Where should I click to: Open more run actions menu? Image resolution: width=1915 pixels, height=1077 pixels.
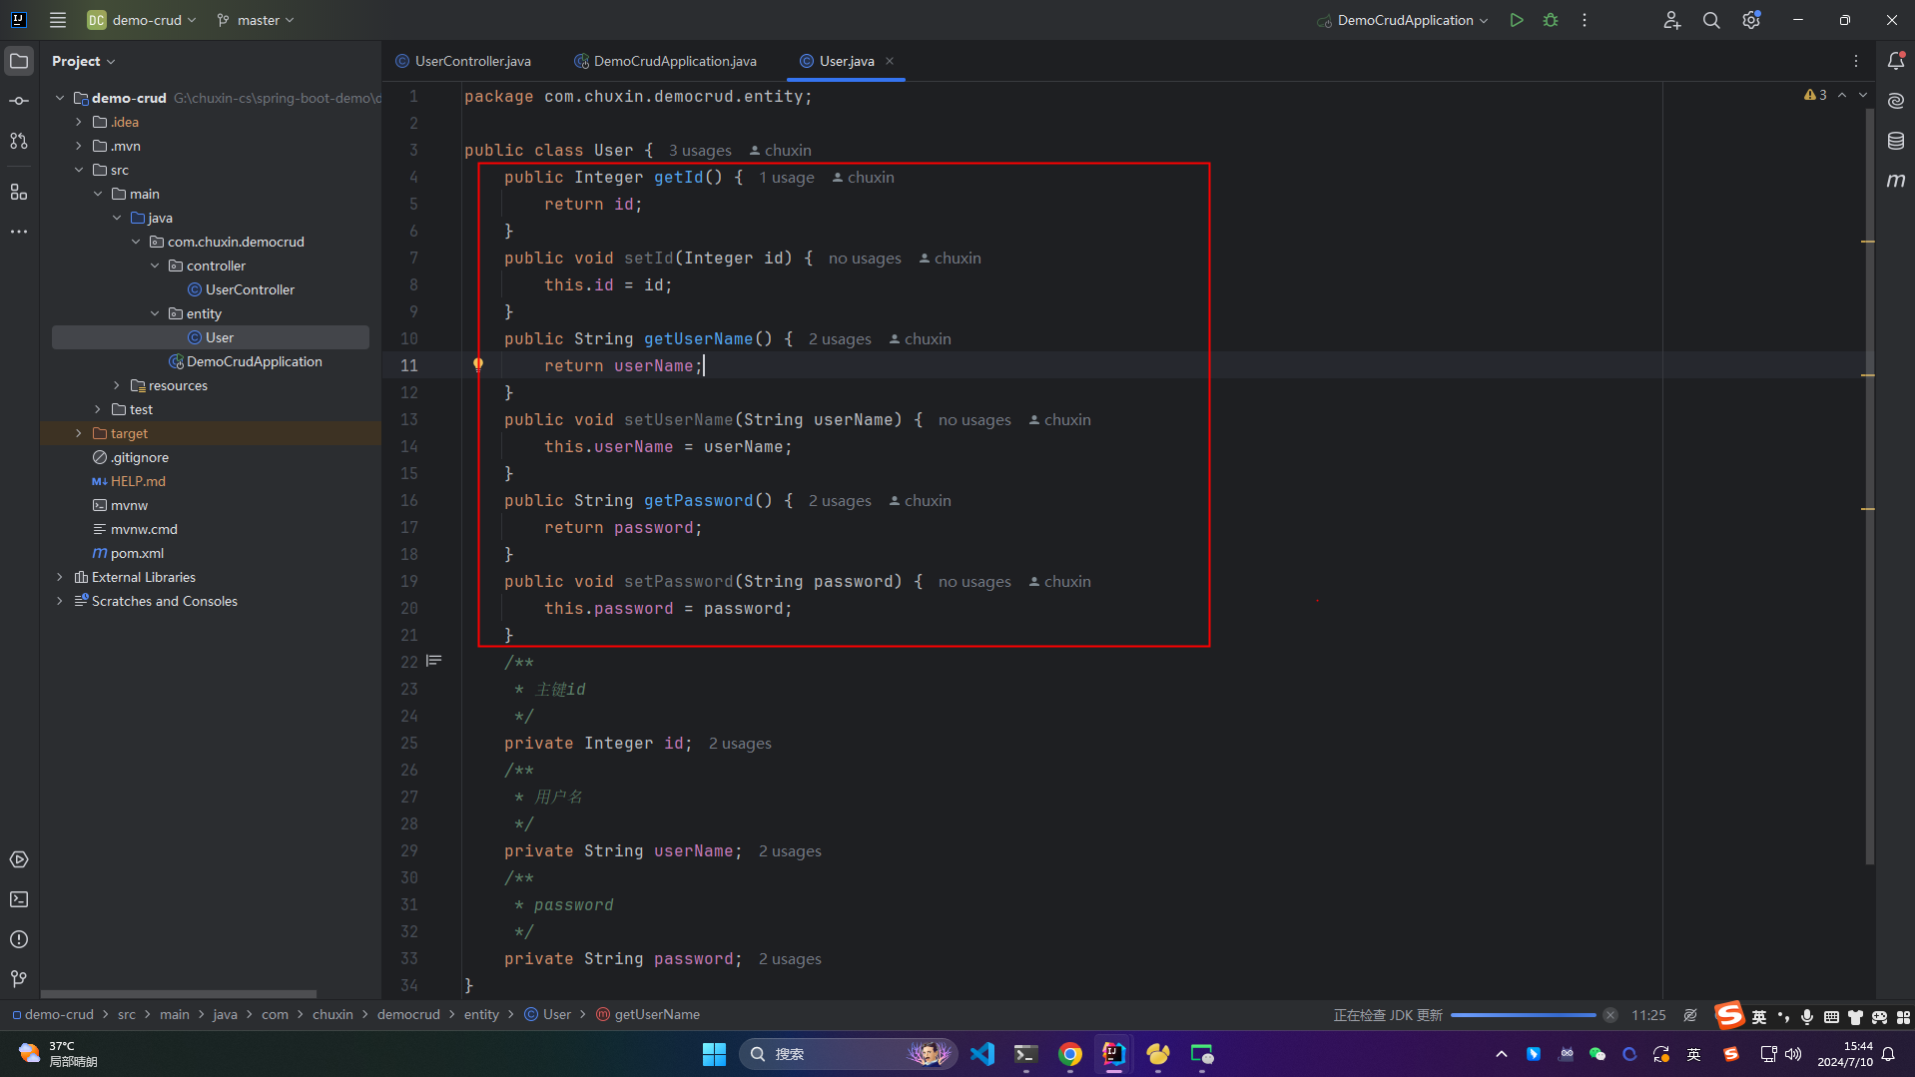coord(1585,20)
